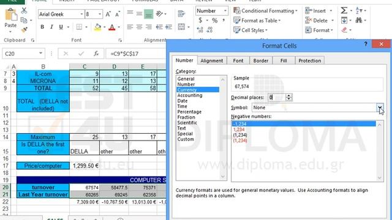Click the formula Cancel X button
Image resolution: width=392 pixels, height=220 pixels.
point(66,54)
